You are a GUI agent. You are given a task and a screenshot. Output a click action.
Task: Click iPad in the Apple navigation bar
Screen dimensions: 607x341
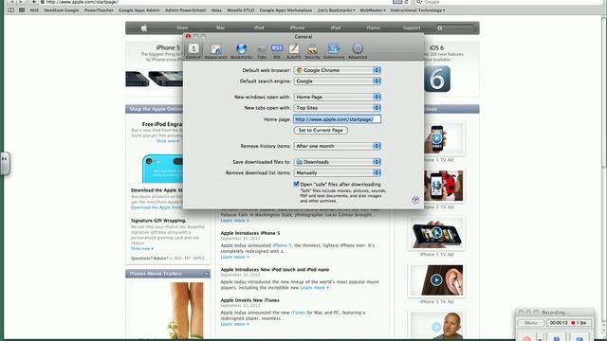tap(336, 27)
